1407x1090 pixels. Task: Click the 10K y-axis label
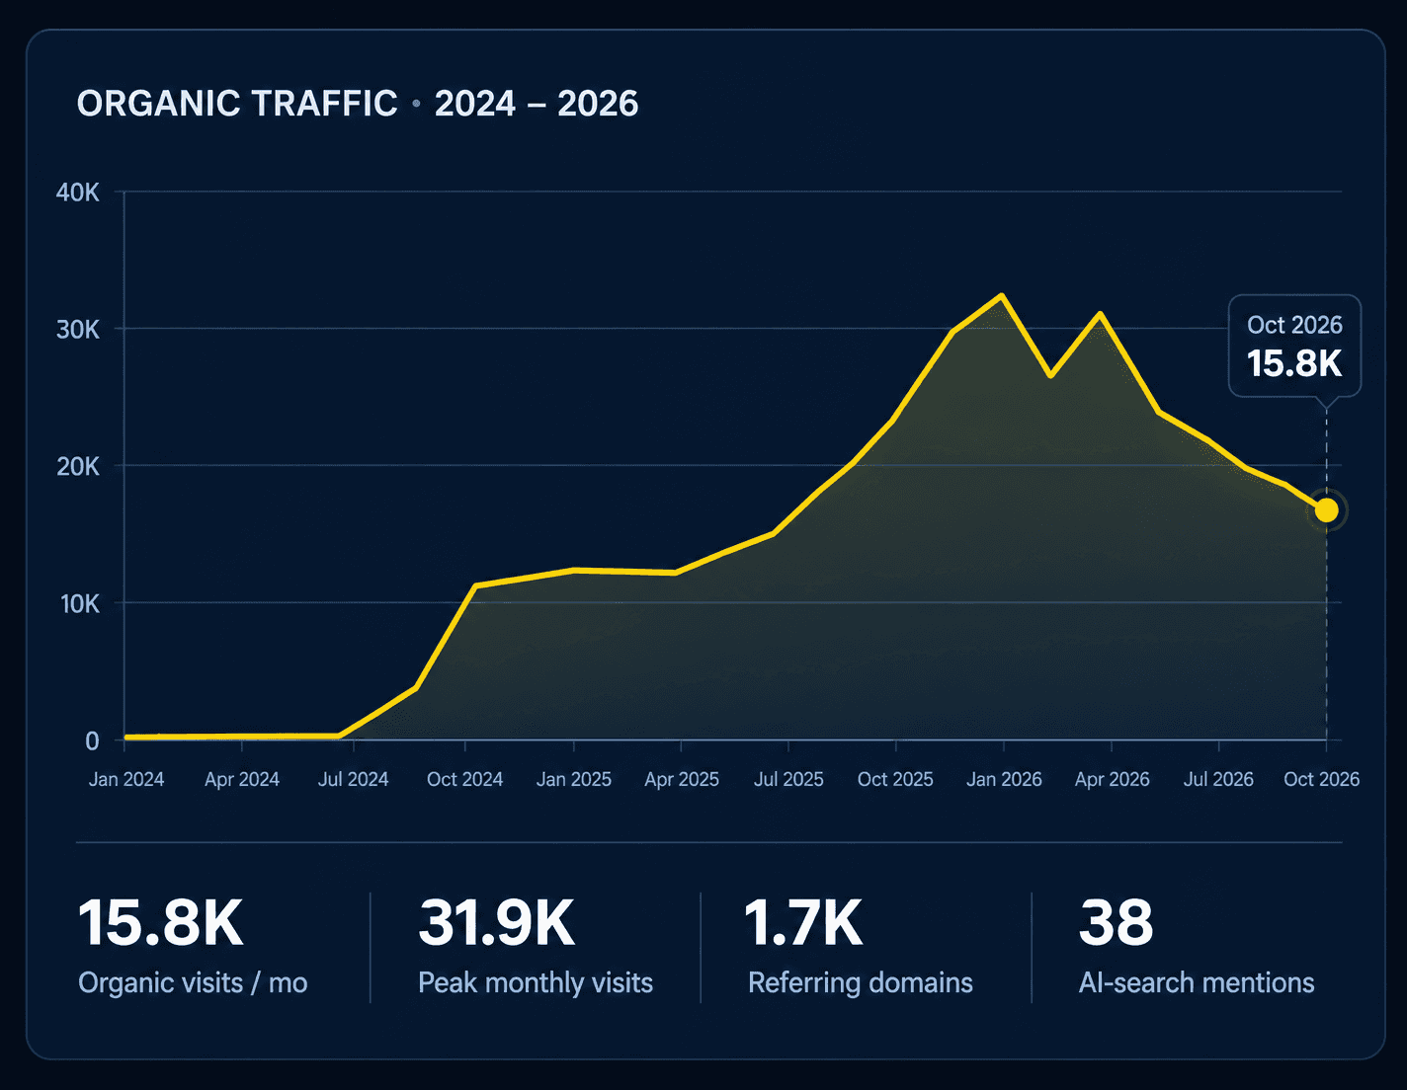80,603
